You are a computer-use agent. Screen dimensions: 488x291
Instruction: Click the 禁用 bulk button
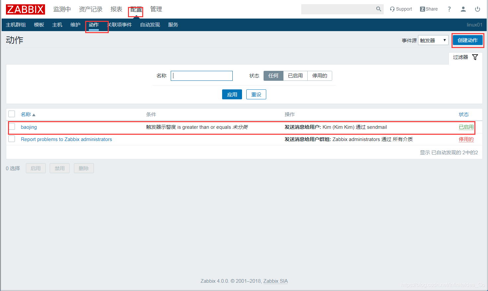pos(60,168)
